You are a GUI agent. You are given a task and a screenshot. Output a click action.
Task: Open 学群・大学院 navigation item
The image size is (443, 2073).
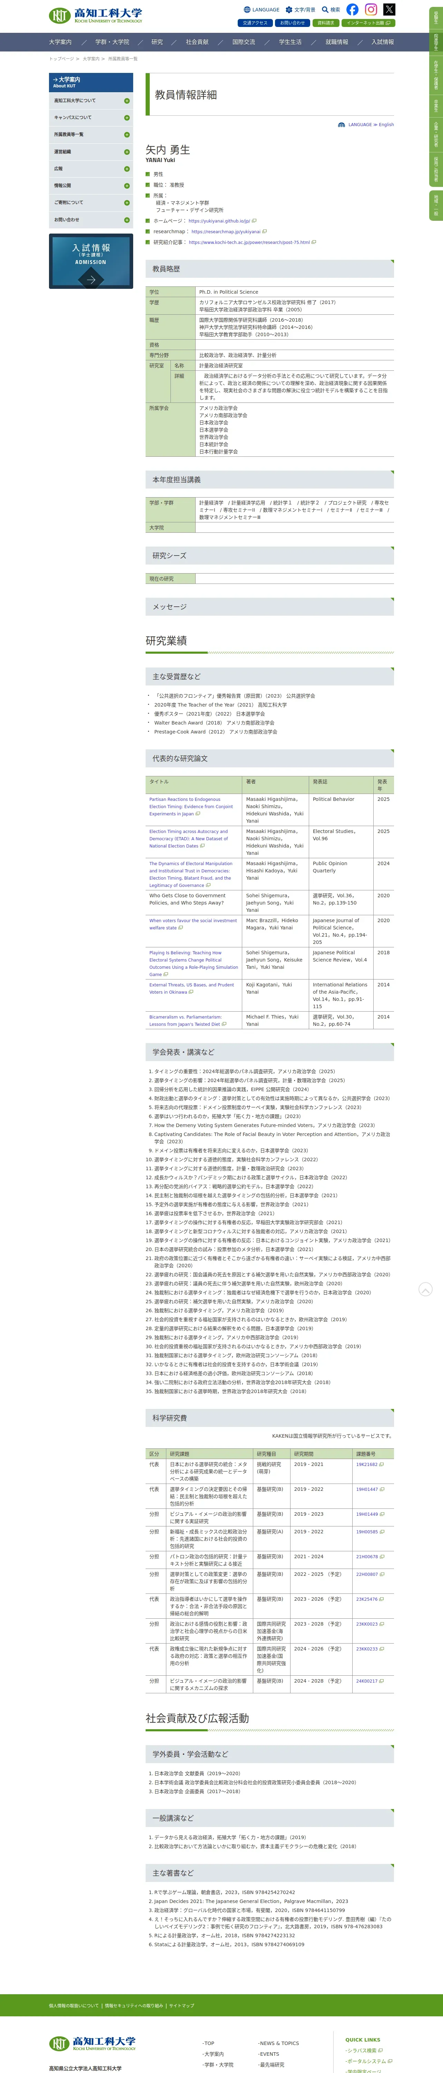(112, 42)
